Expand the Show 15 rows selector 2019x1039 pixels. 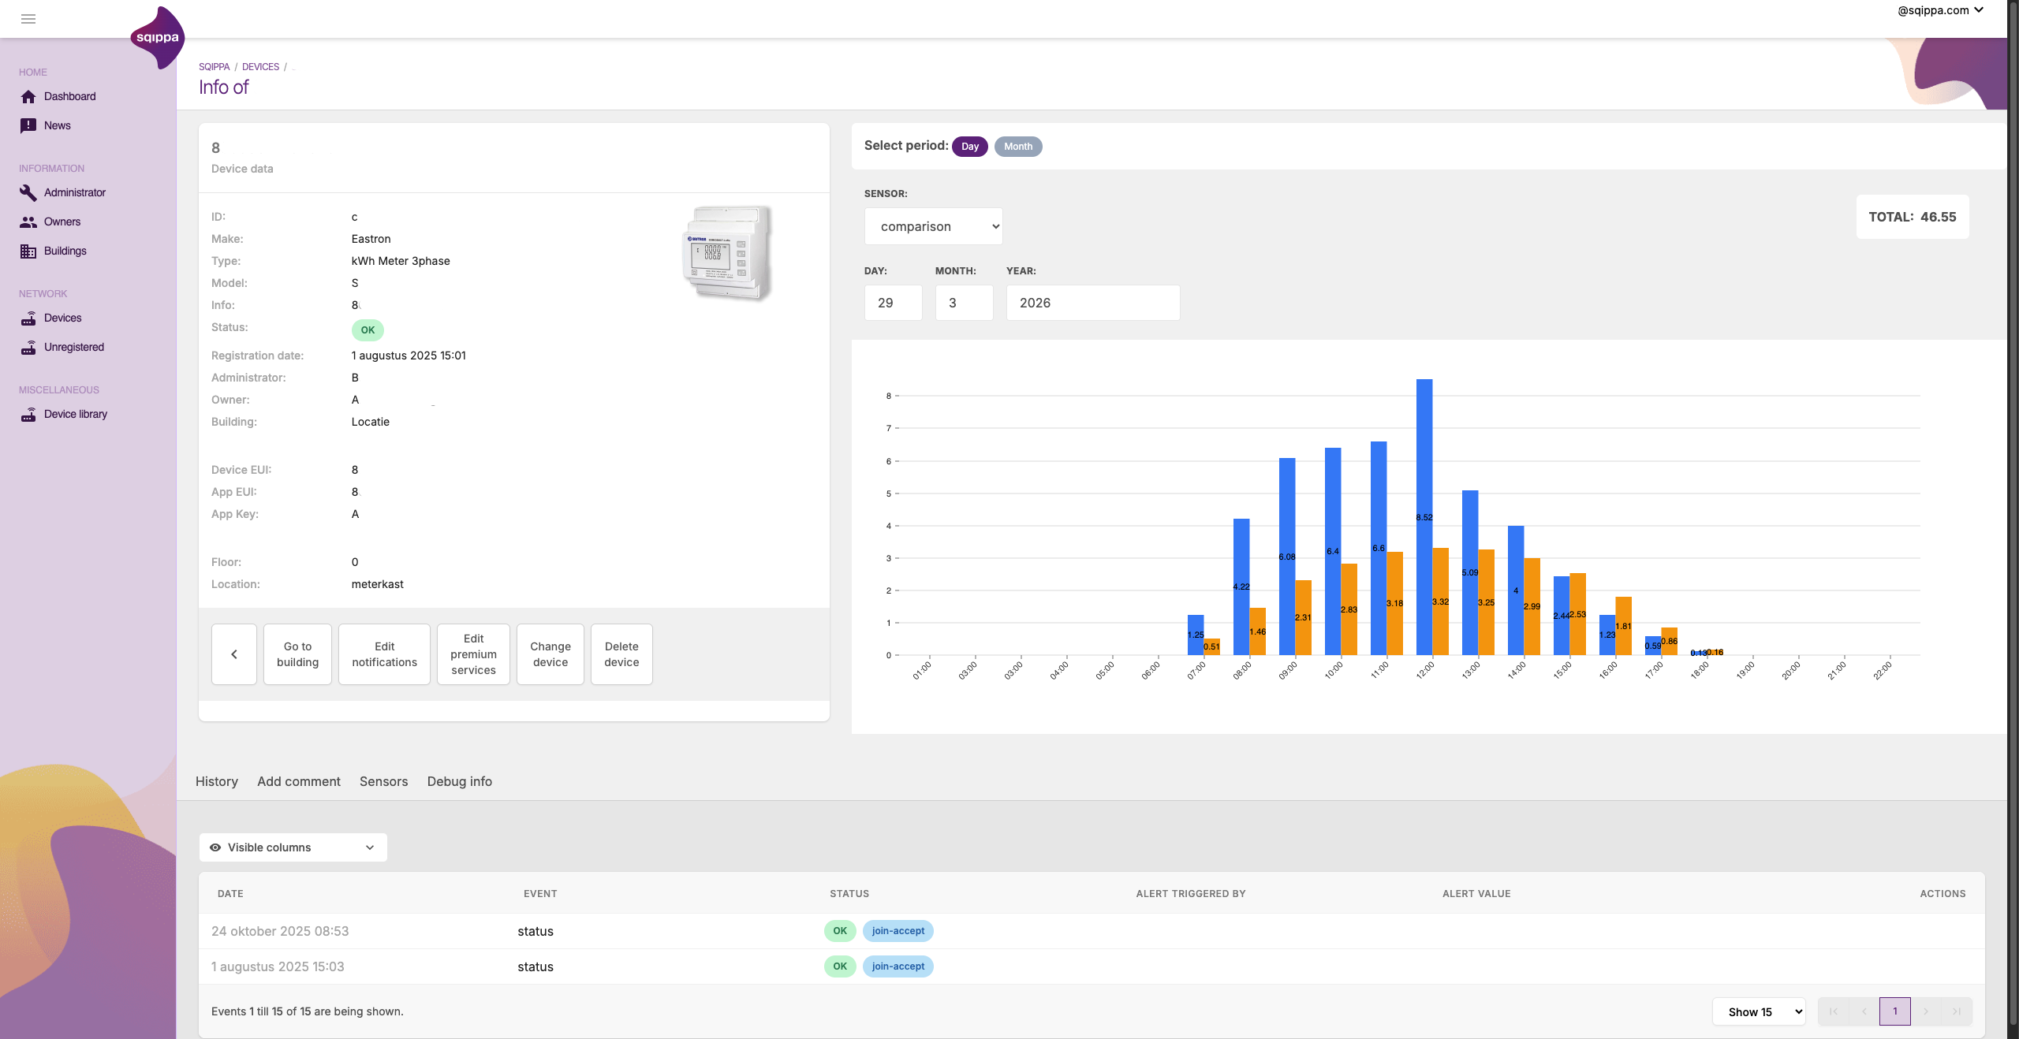click(x=1759, y=1011)
